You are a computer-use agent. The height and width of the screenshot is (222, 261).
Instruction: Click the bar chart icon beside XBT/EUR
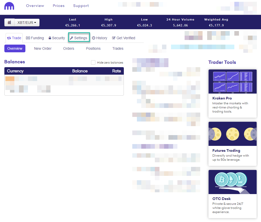click(9, 22)
